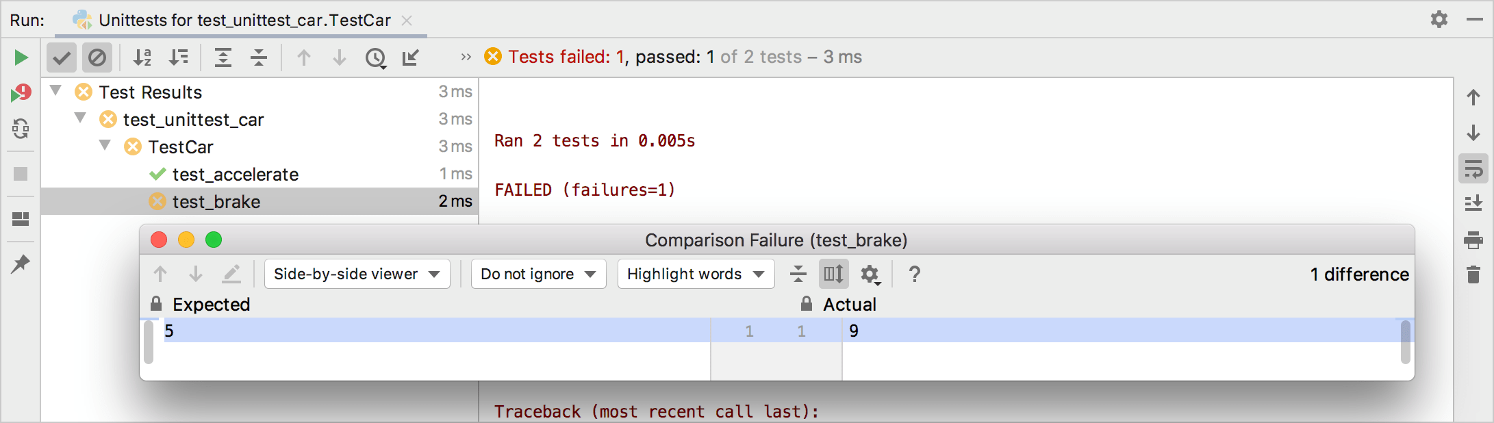The image size is (1494, 423).
Task: Toggle showing ignored tests
Action: coord(97,57)
